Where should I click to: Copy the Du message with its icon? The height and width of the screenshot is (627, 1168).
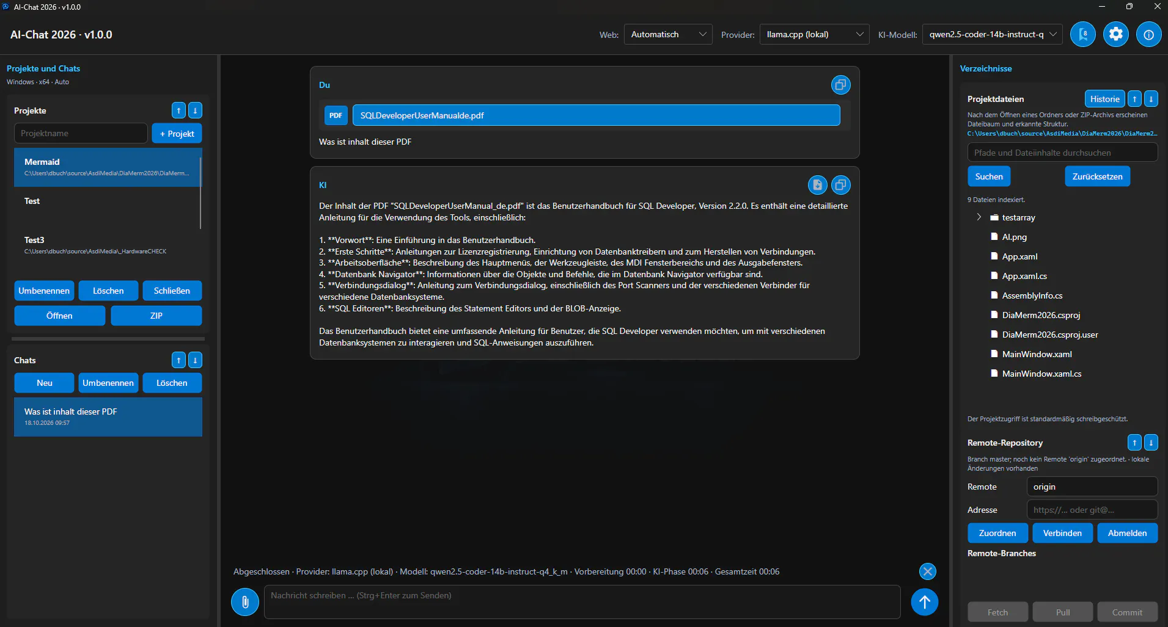click(841, 85)
